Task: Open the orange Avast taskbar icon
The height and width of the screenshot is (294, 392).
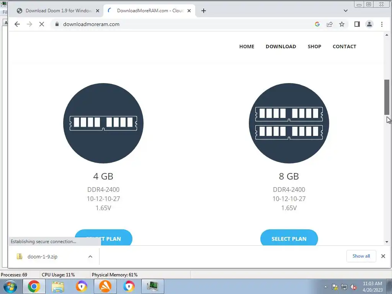Action: pos(105,286)
